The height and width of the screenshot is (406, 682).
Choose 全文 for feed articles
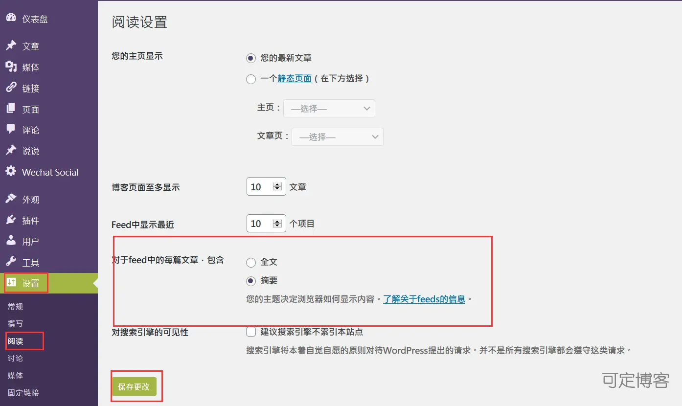coord(251,263)
